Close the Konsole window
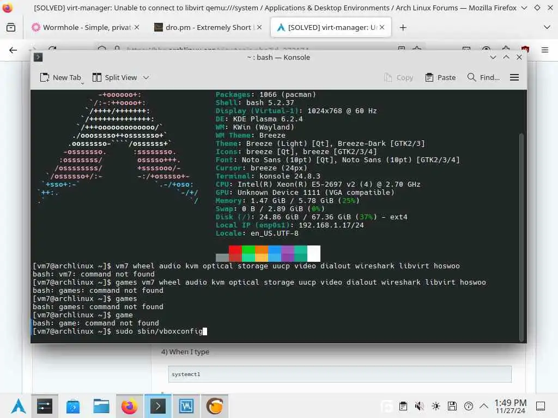Viewport: 558px width, 418px height. [519, 57]
